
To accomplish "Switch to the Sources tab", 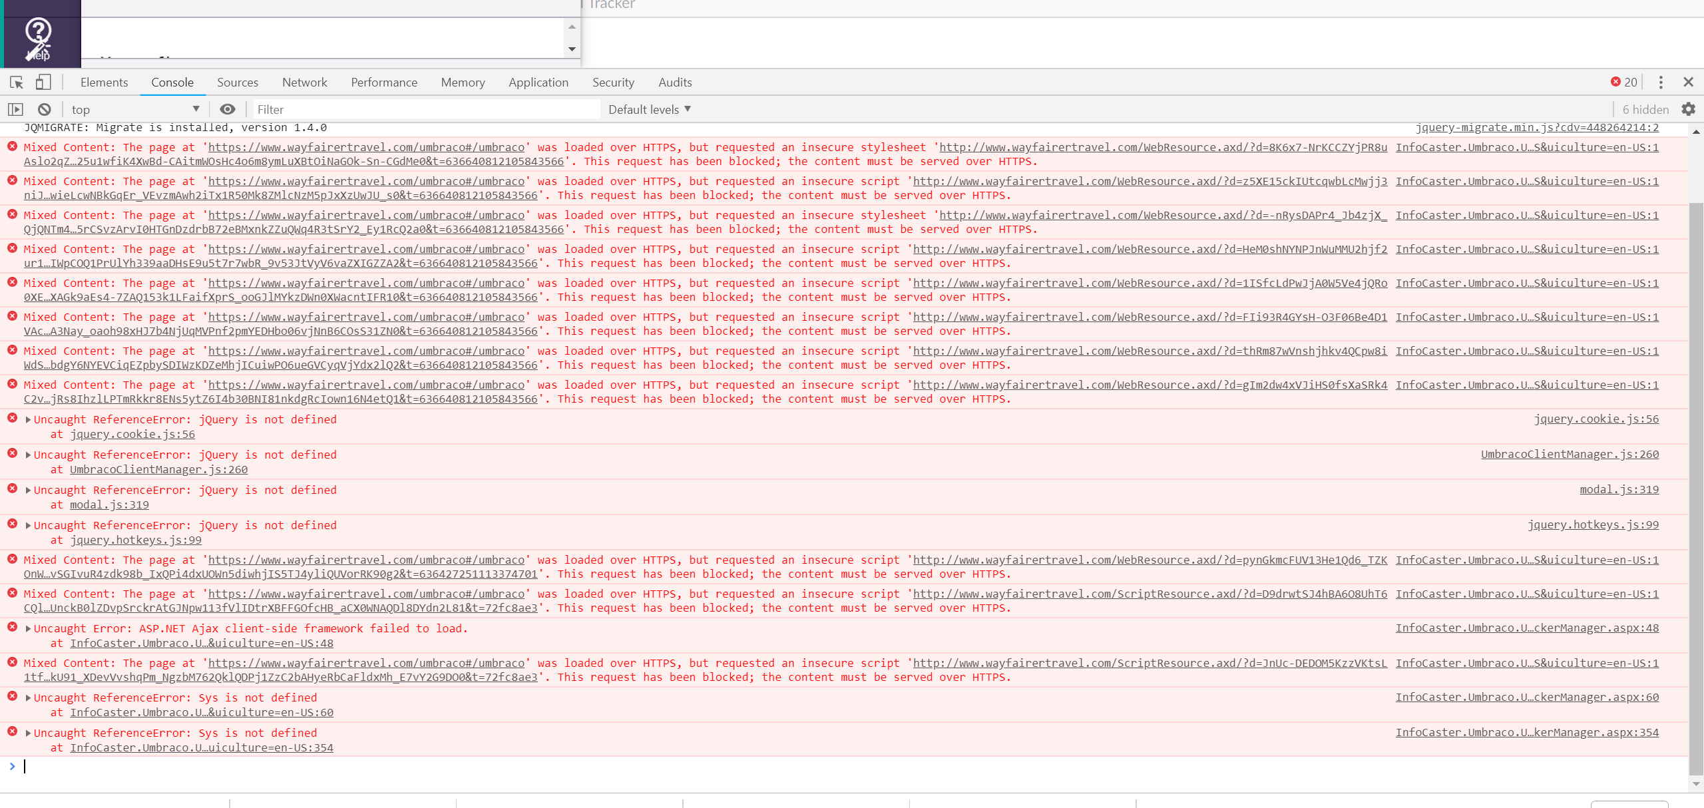I will (x=237, y=82).
